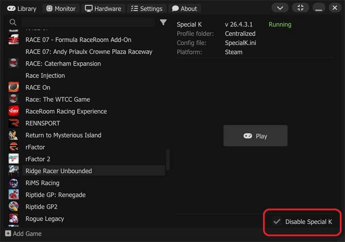The image size is (345, 242).
Task: Click the Riptide GP: Renegade icon
Action: pyautogui.click(x=14, y=195)
